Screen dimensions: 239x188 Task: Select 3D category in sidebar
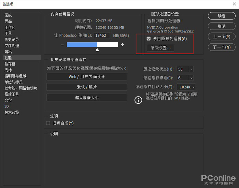(6, 106)
